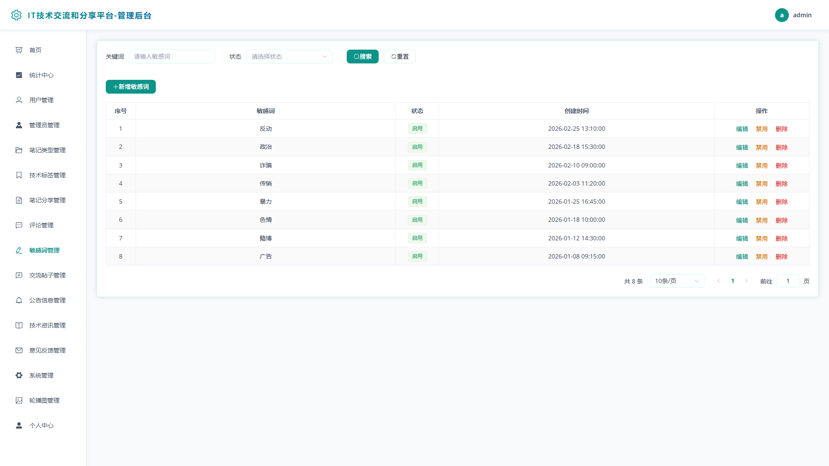Click the 敏感词 column header
Screen dimensions: 829x466
266,111
